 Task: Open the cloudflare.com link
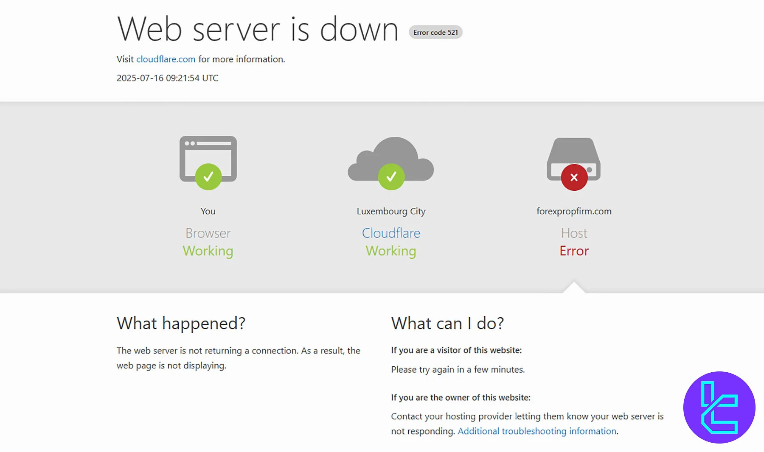166,59
